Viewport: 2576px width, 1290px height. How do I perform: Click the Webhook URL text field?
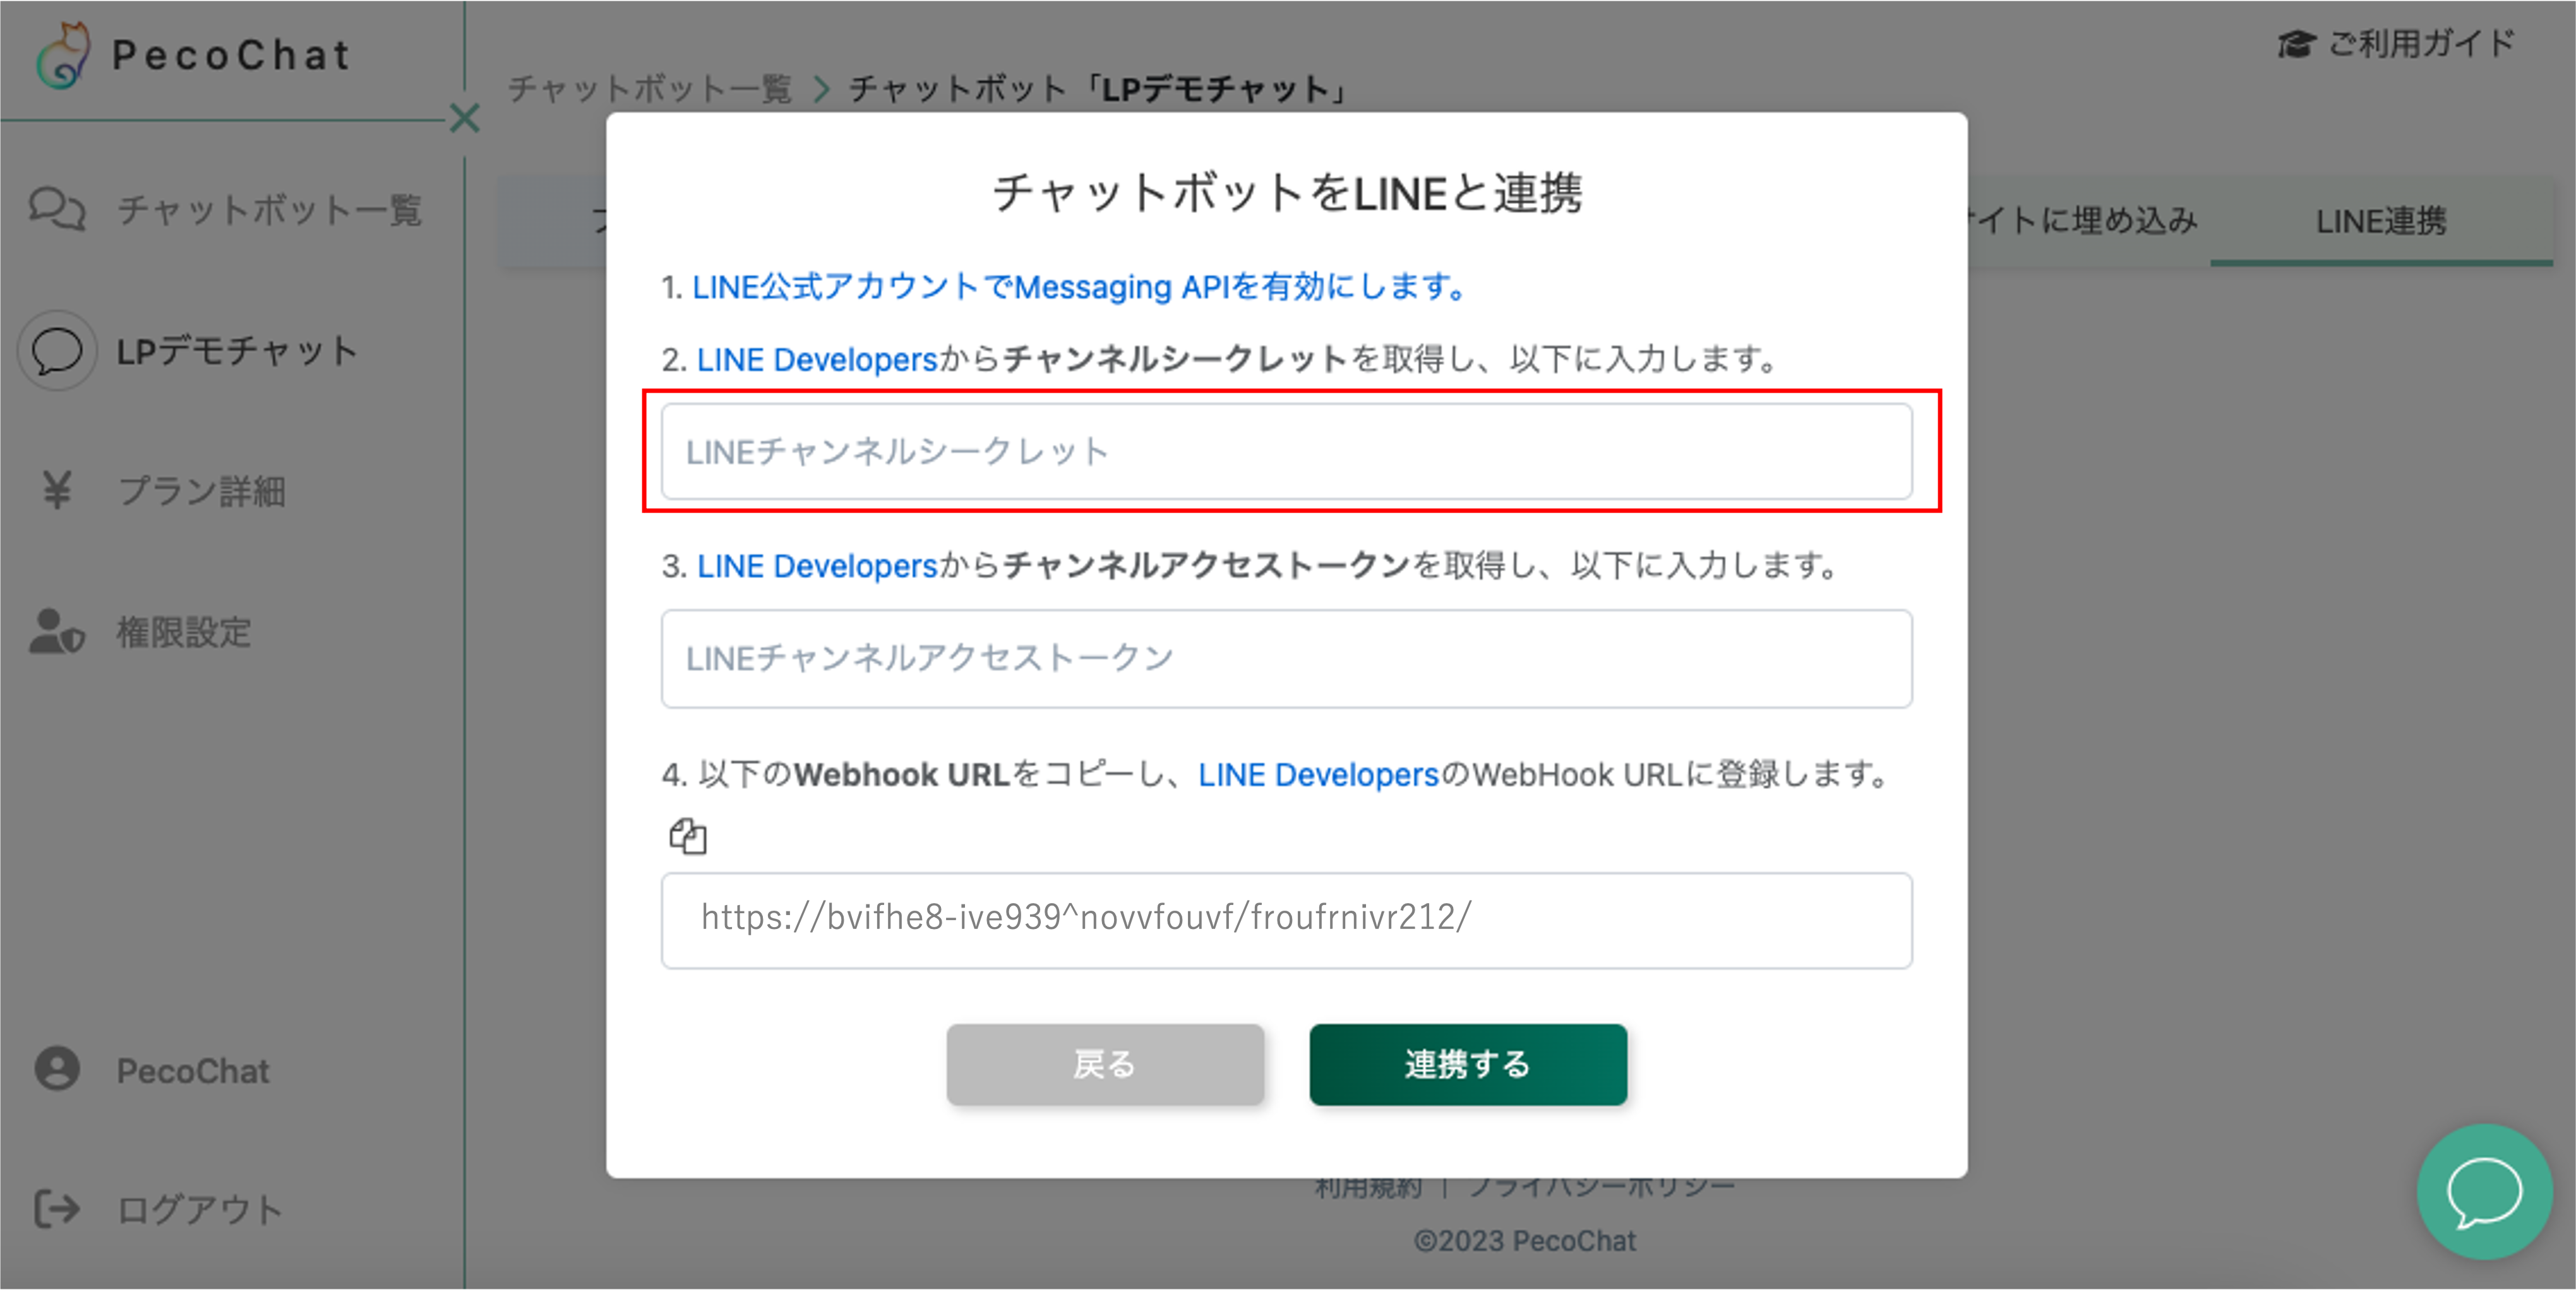click(x=1286, y=920)
